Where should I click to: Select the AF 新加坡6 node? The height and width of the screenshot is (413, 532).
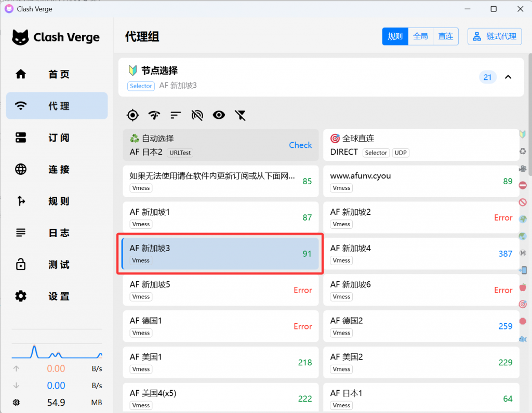tap(421, 290)
